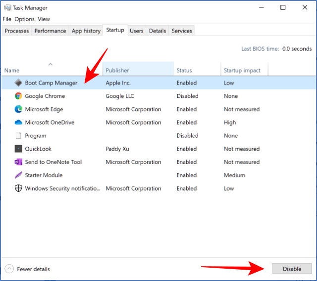Select the Google Chrome entry name
Screen dimensions: 317x281
click(x=45, y=96)
